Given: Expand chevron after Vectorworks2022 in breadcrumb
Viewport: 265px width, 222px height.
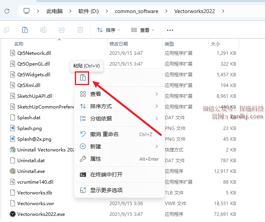Looking at the screenshot, I should [x=223, y=11].
